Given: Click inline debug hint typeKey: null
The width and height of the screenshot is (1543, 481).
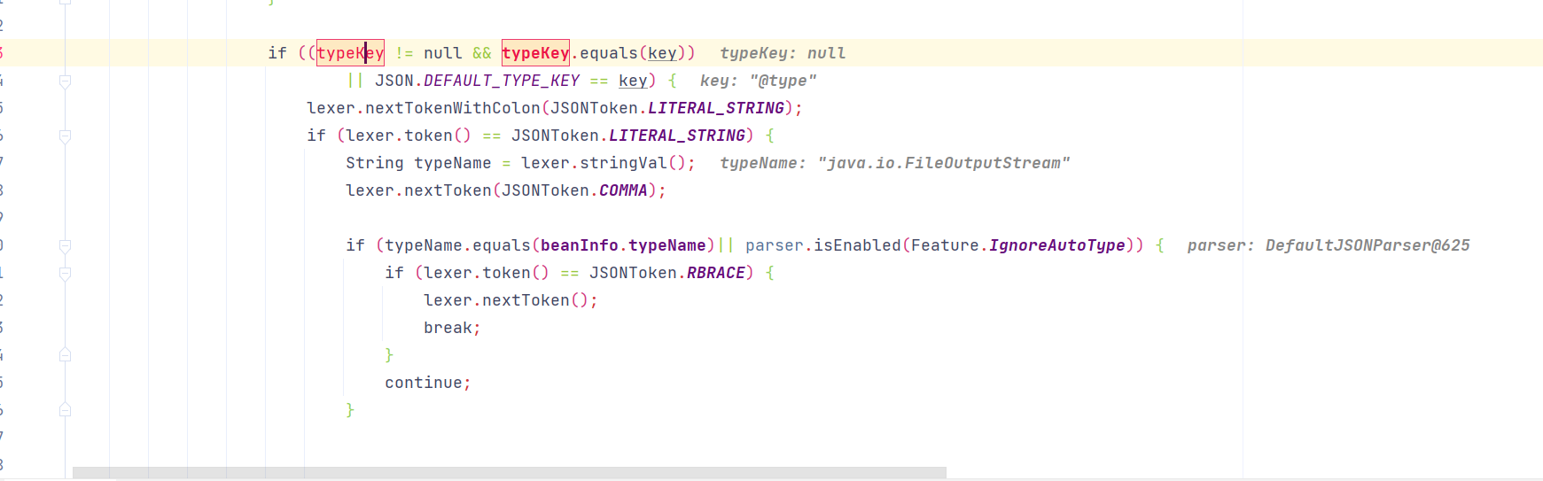Looking at the screenshot, I should coord(783,53).
